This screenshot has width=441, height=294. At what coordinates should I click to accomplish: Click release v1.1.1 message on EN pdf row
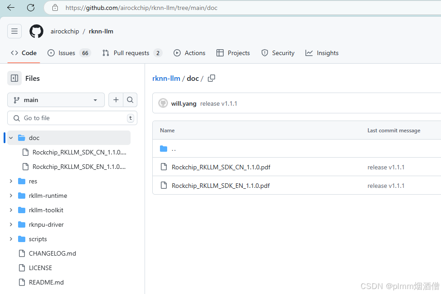pyautogui.click(x=386, y=186)
